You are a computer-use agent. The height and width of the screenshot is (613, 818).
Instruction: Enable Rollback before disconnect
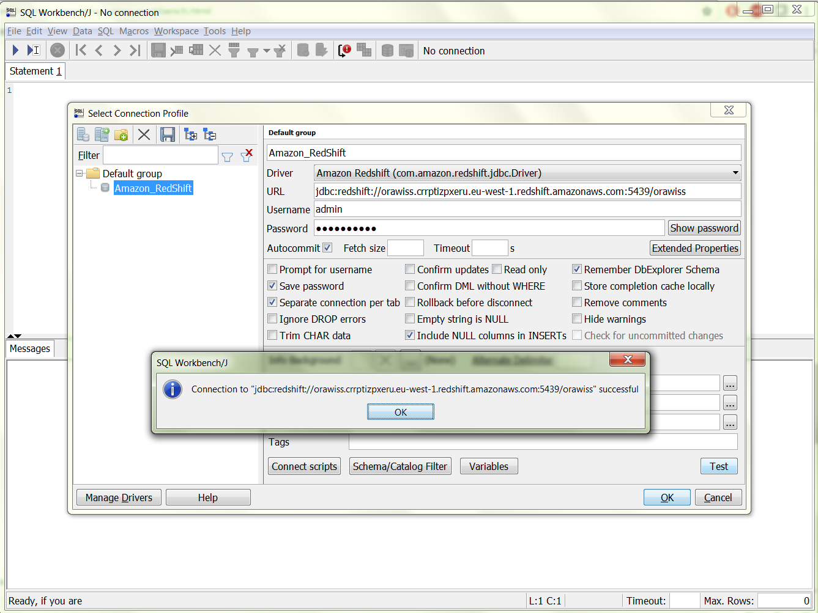(x=410, y=302)
